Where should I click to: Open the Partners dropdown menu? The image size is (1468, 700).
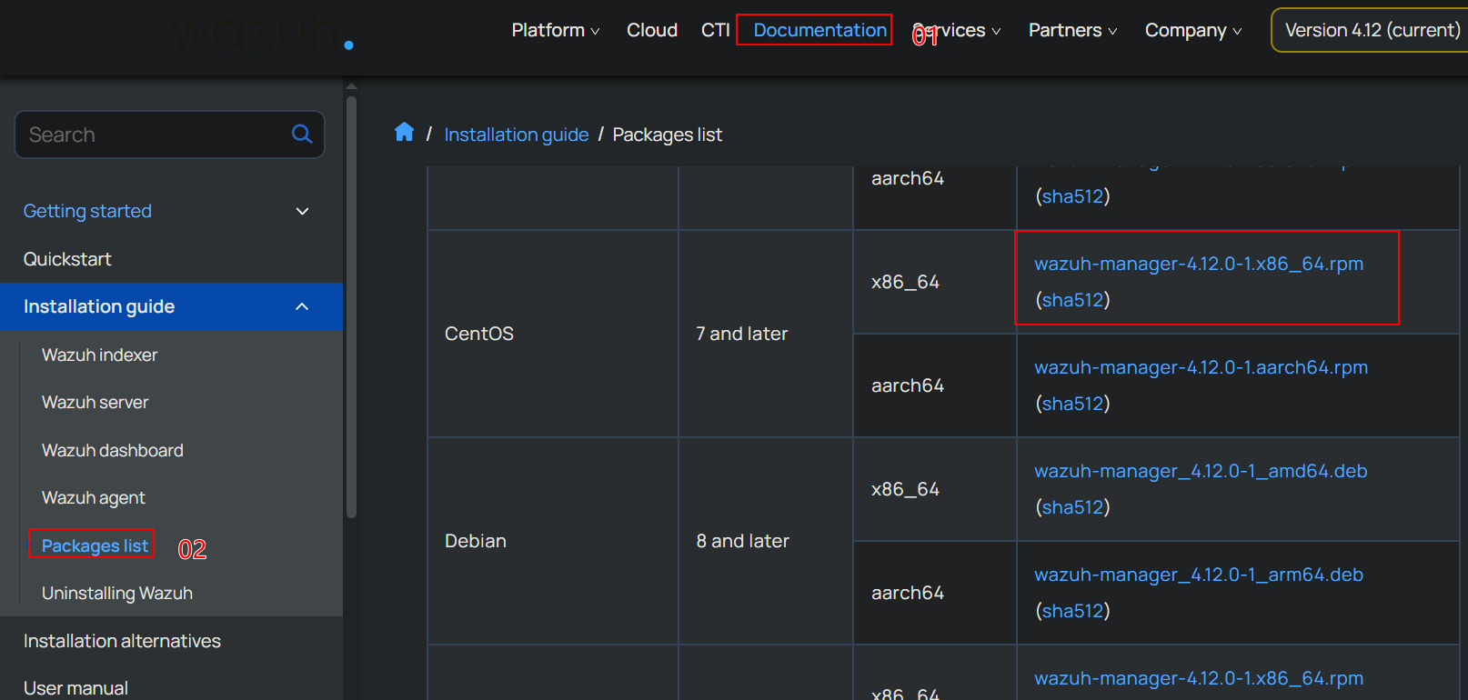1073,30
